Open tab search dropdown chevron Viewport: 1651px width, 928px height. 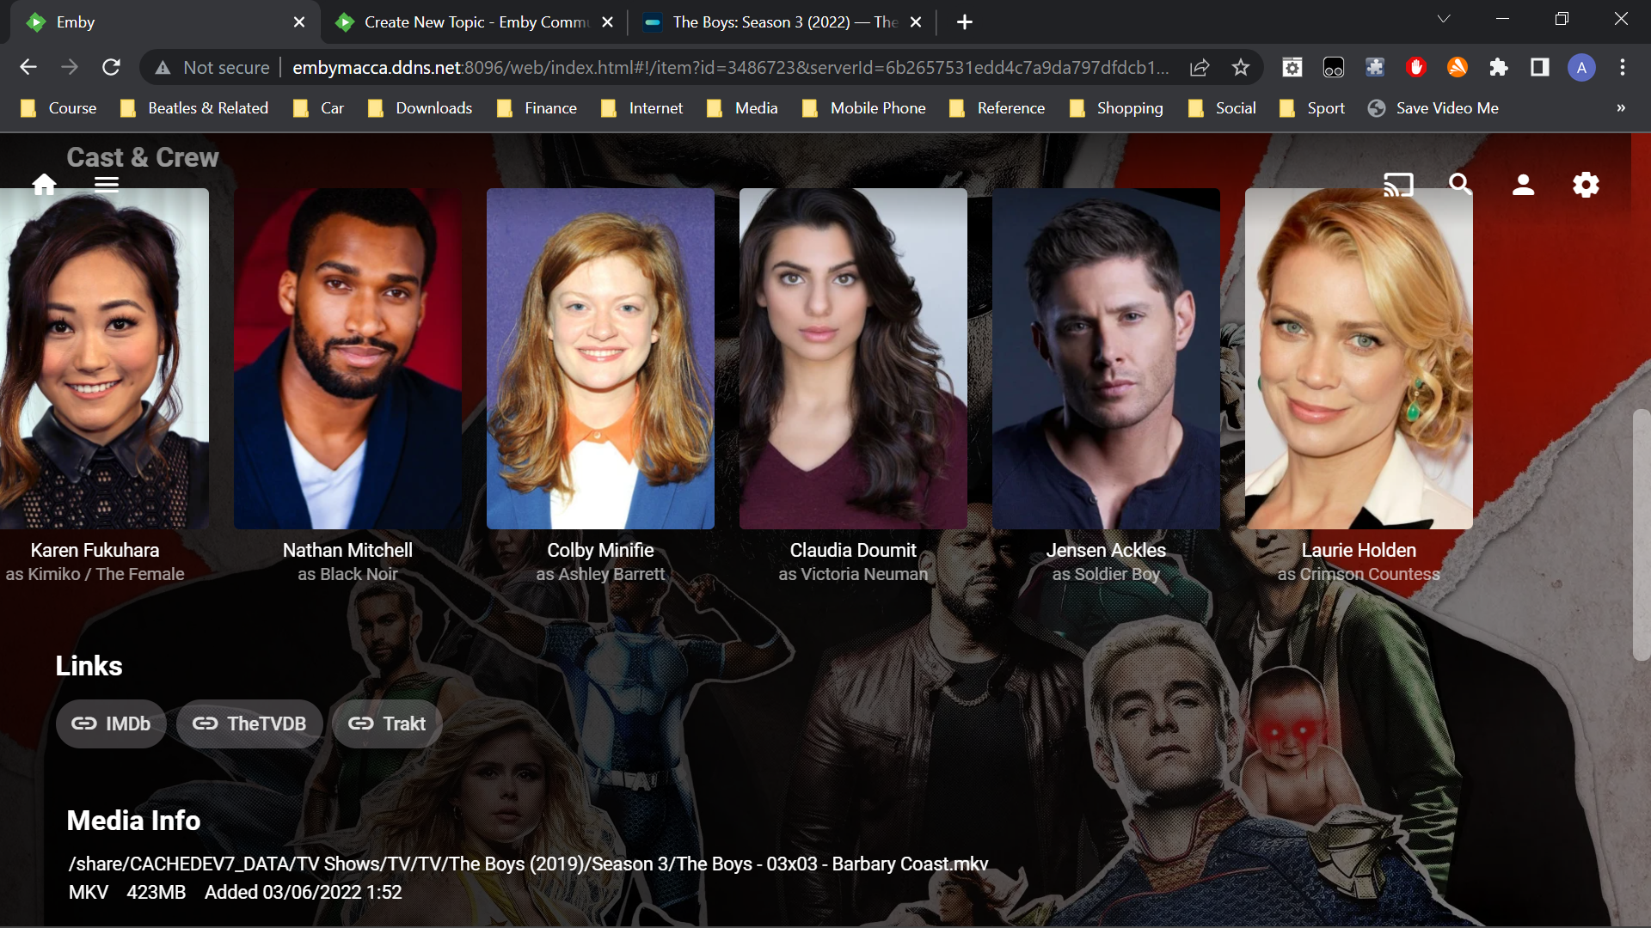pos(1444,19)
